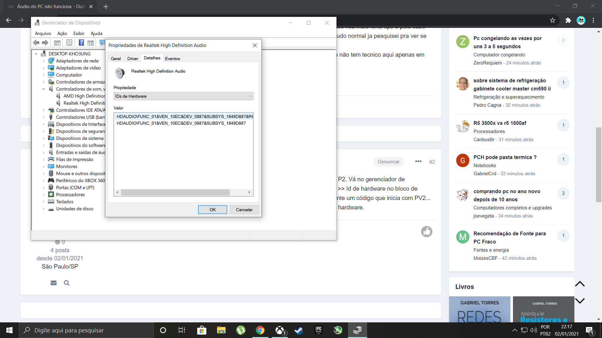Click the Cortana circle icon
Image resolution: width=602 pixels, height=338 pixels.
(x=163, y=330)
